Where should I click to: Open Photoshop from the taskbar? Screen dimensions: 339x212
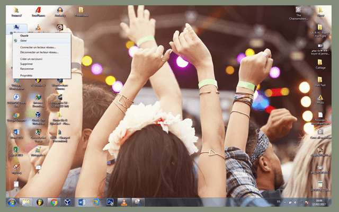coord(110,202)
